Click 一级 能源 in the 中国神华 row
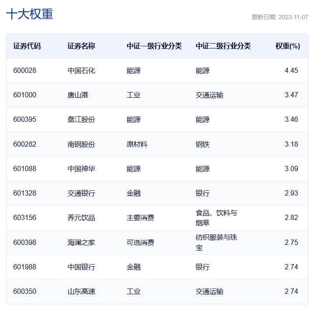321x313 pixels. 133,169
